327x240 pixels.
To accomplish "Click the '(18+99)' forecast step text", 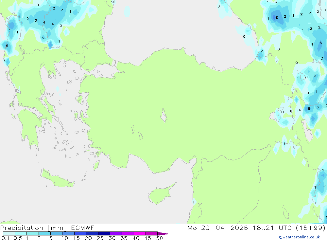I will pyautogui.click(x=311, y=228).
